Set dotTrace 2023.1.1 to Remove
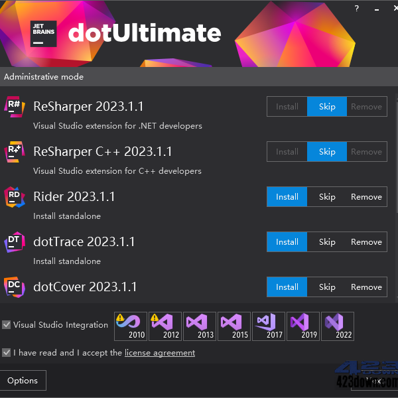 pyautogui.click(x=367, y=242)
